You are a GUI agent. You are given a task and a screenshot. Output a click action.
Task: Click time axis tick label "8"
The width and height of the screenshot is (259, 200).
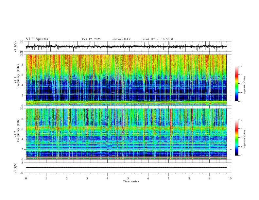pyautogui.click(x=189, y=178)
